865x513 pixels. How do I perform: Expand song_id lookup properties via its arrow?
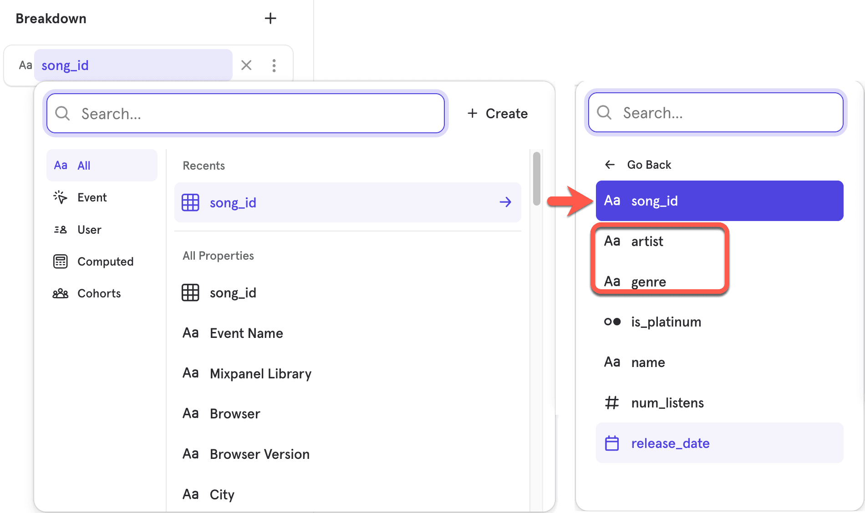coord(505,202)
